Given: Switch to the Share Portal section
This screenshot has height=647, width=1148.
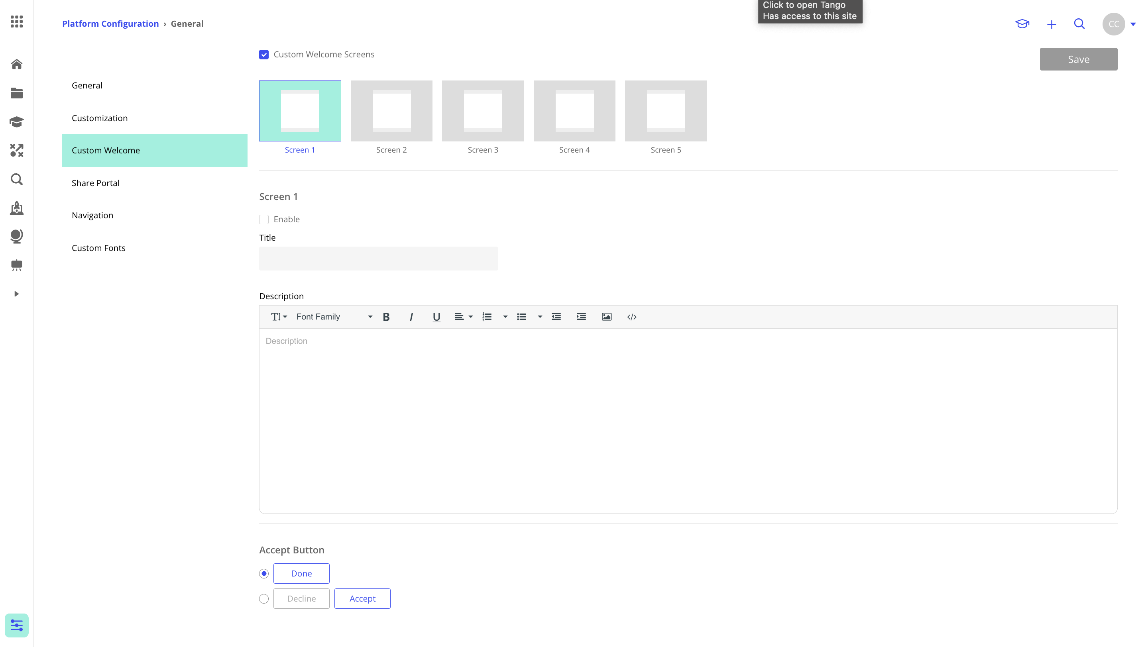Looking at the screenshot, I should point(95,182).
